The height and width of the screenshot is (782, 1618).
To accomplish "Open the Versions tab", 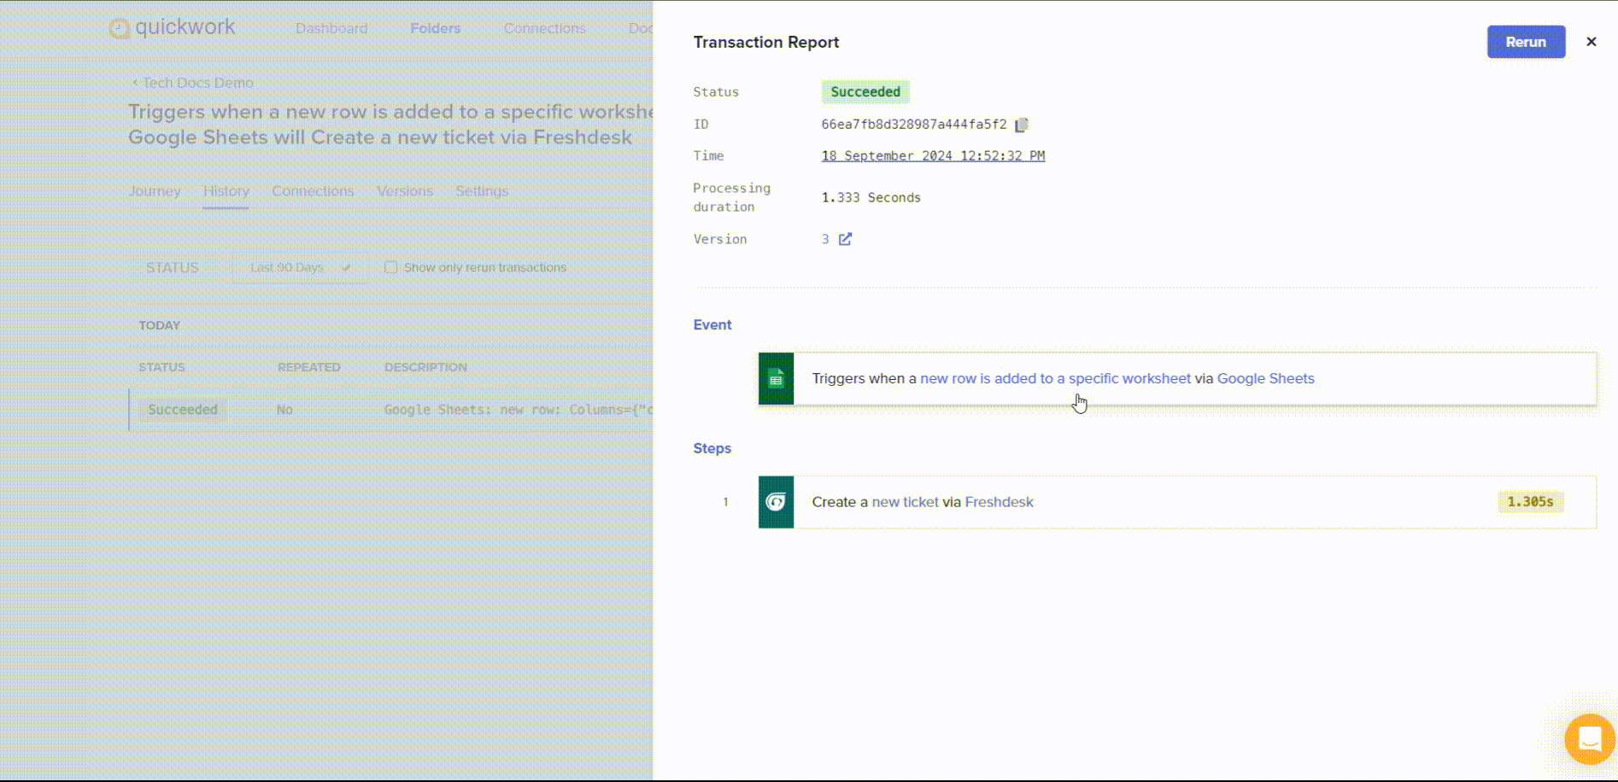I will point(405,191).
